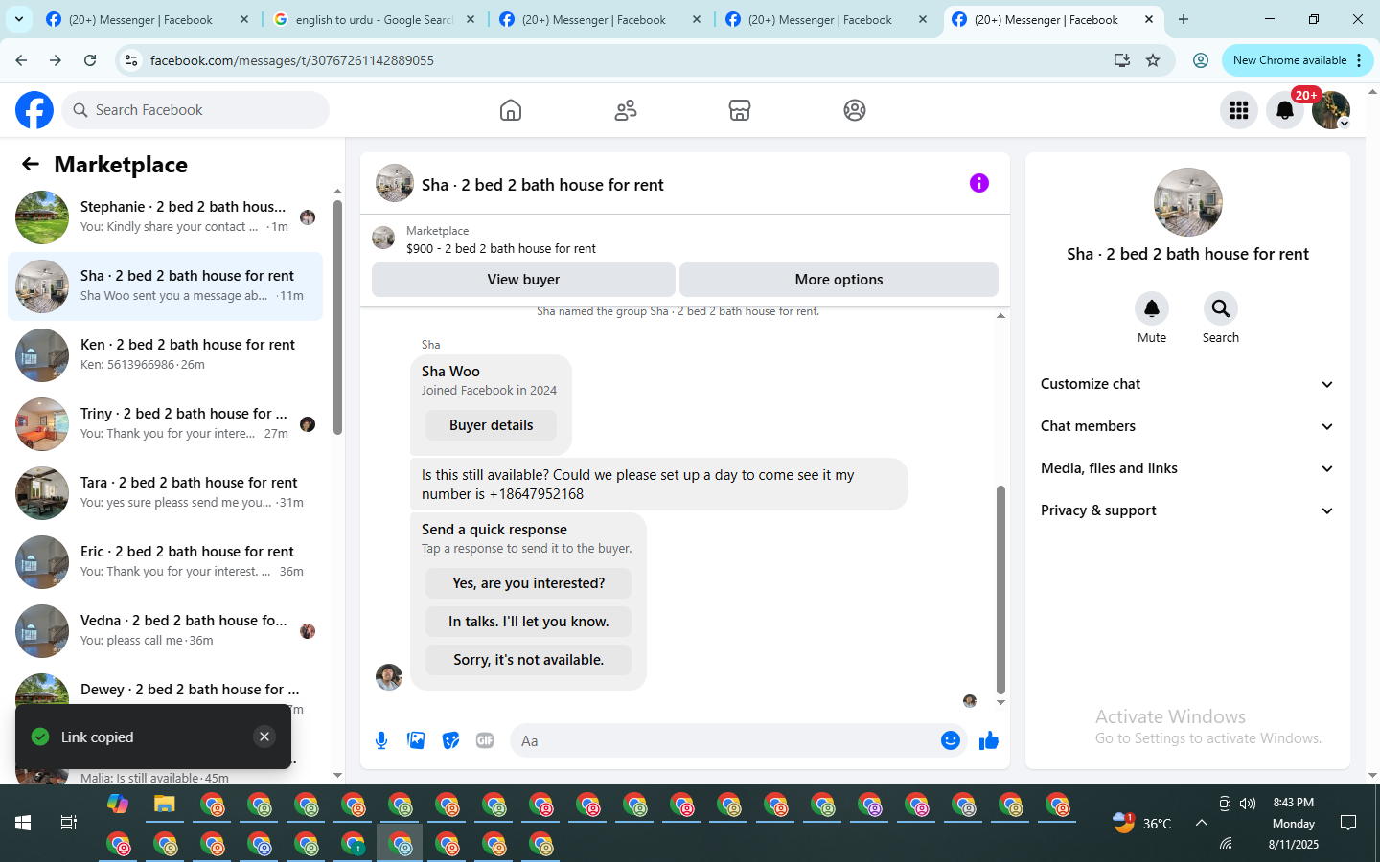The width and height of the screenshot is (1380, 862).
Task: Open Windows Start menu
Action: [x=23, y=823]
